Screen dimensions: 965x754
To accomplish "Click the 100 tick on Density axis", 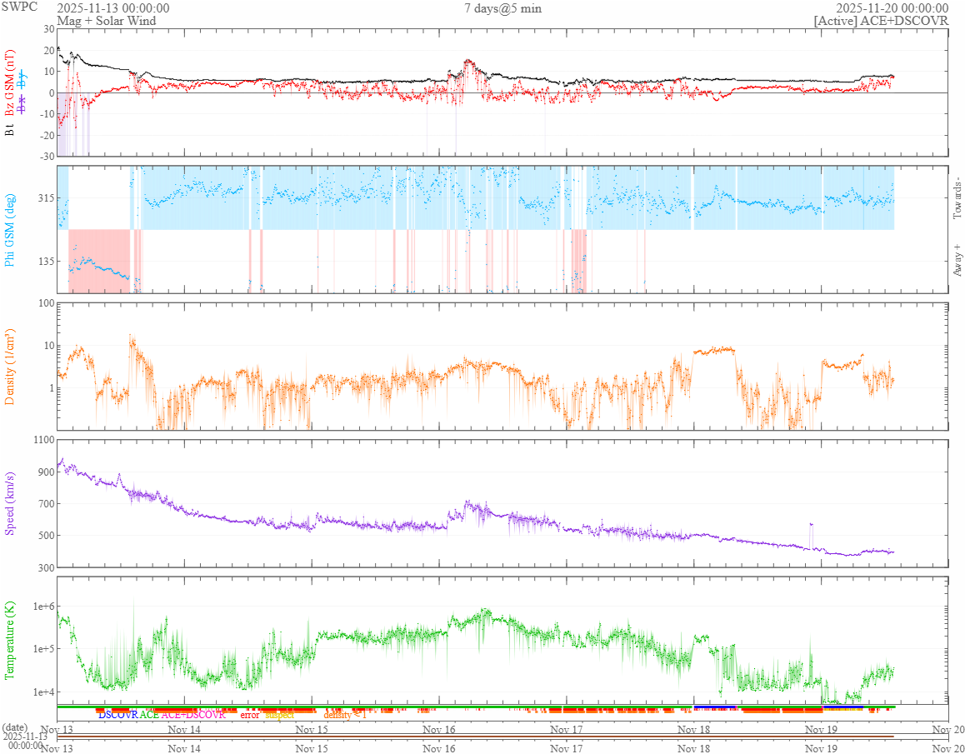I will (x=47, y=302).
